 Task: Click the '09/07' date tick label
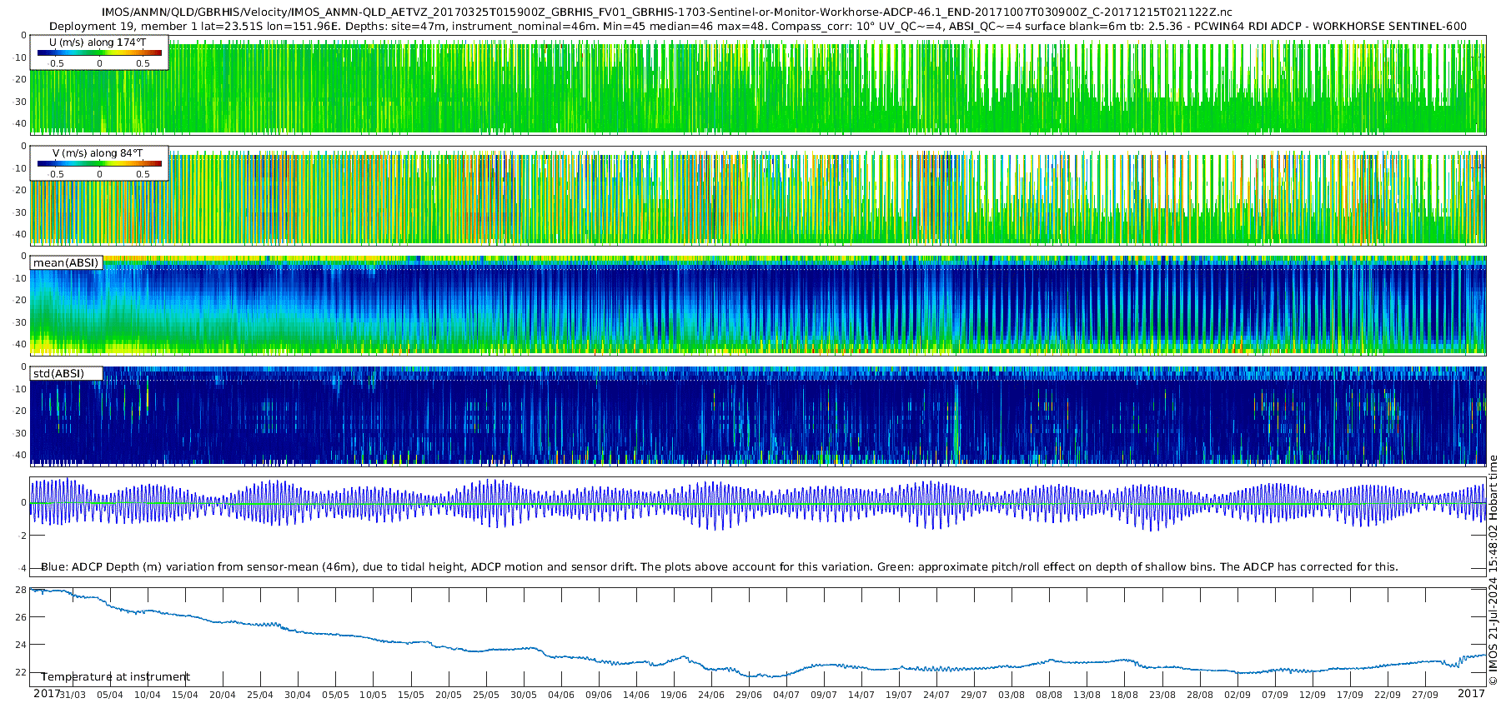pyautogui.click(x=824, y=695)
